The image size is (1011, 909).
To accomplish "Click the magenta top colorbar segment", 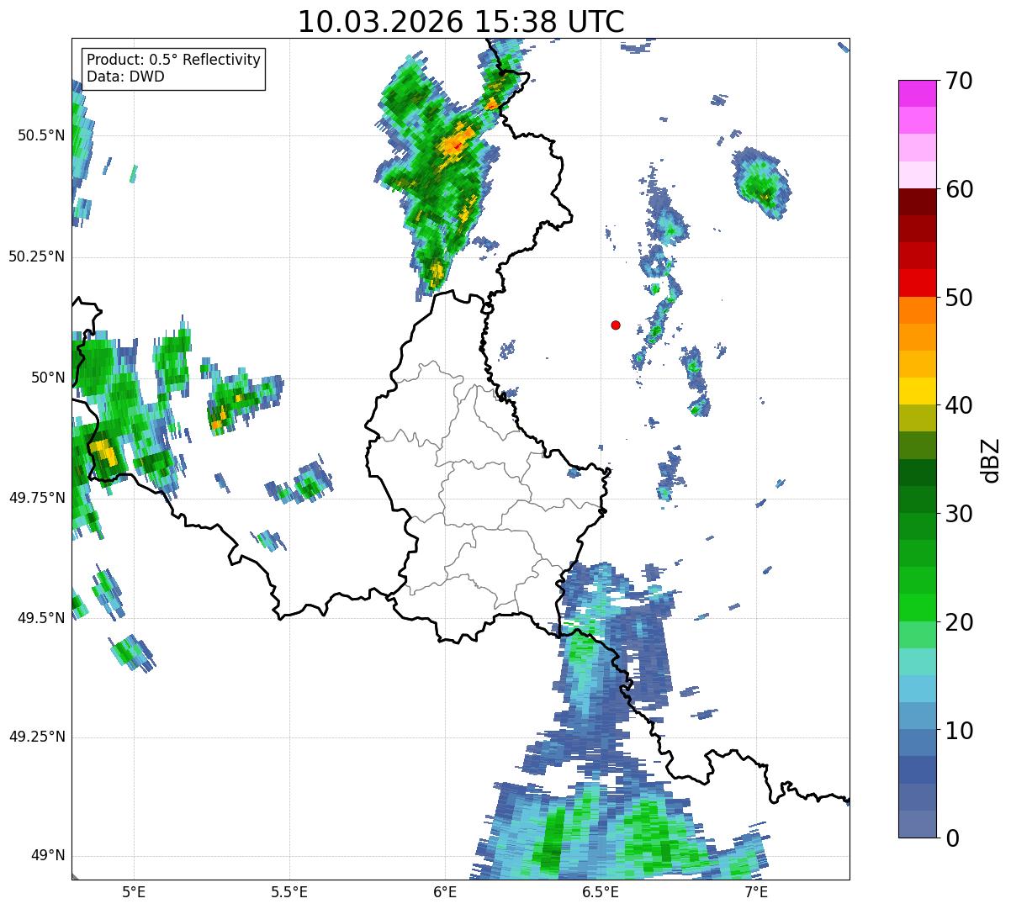I will tap(917, 93).
